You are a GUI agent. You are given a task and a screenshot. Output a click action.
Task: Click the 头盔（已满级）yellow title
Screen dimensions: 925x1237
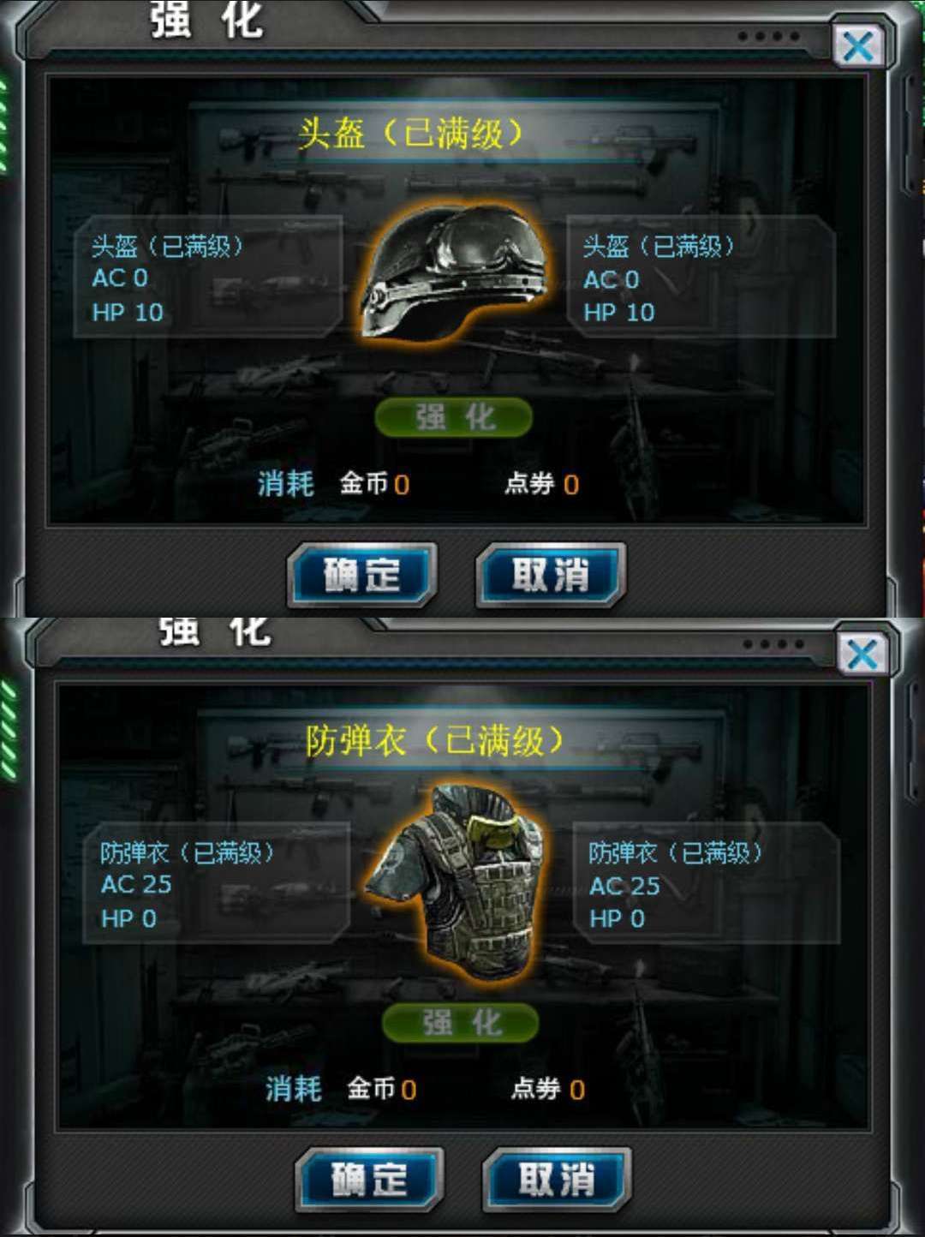click(411, 134)
